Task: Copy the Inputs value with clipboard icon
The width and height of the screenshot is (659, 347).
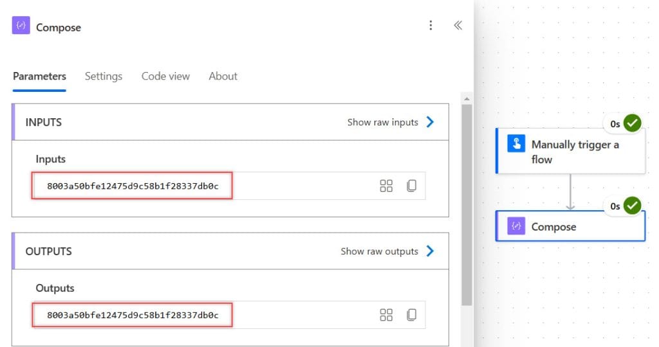Action: (x=411, y=186)
